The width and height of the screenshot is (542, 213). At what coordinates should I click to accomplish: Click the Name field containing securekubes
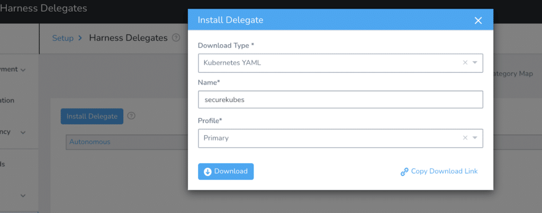point(340,100)
